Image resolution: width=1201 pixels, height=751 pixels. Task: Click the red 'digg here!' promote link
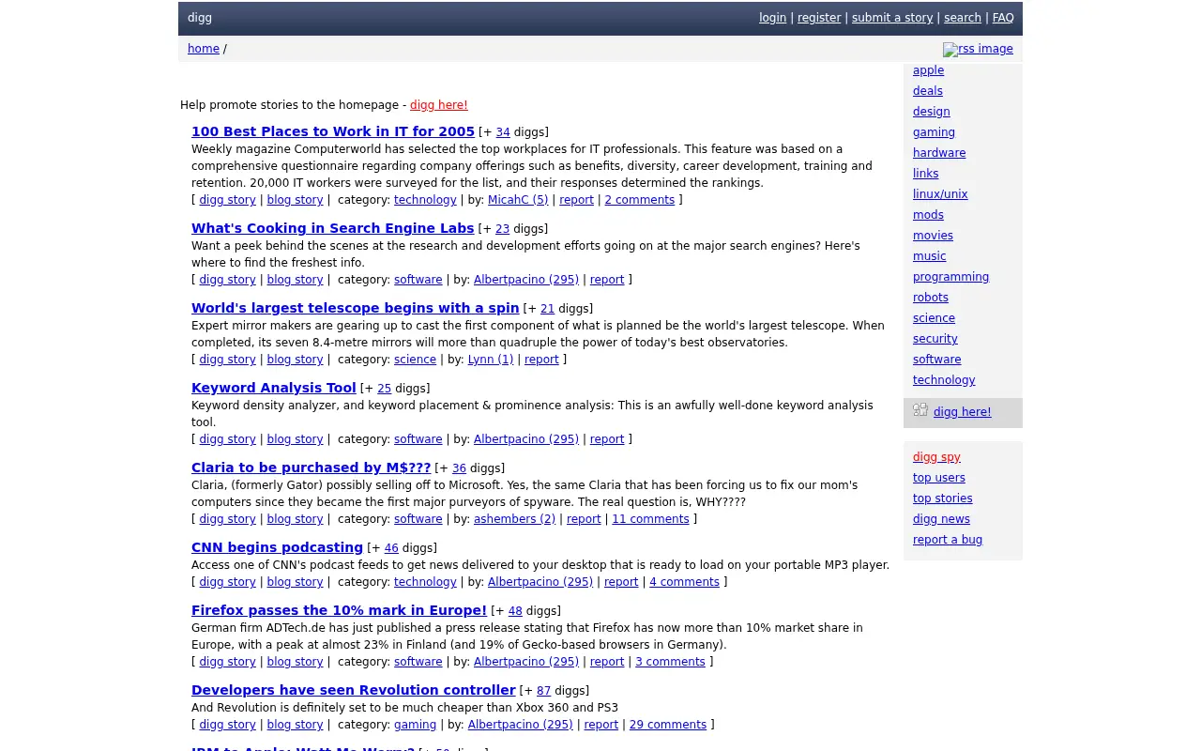tap(439, 105)
